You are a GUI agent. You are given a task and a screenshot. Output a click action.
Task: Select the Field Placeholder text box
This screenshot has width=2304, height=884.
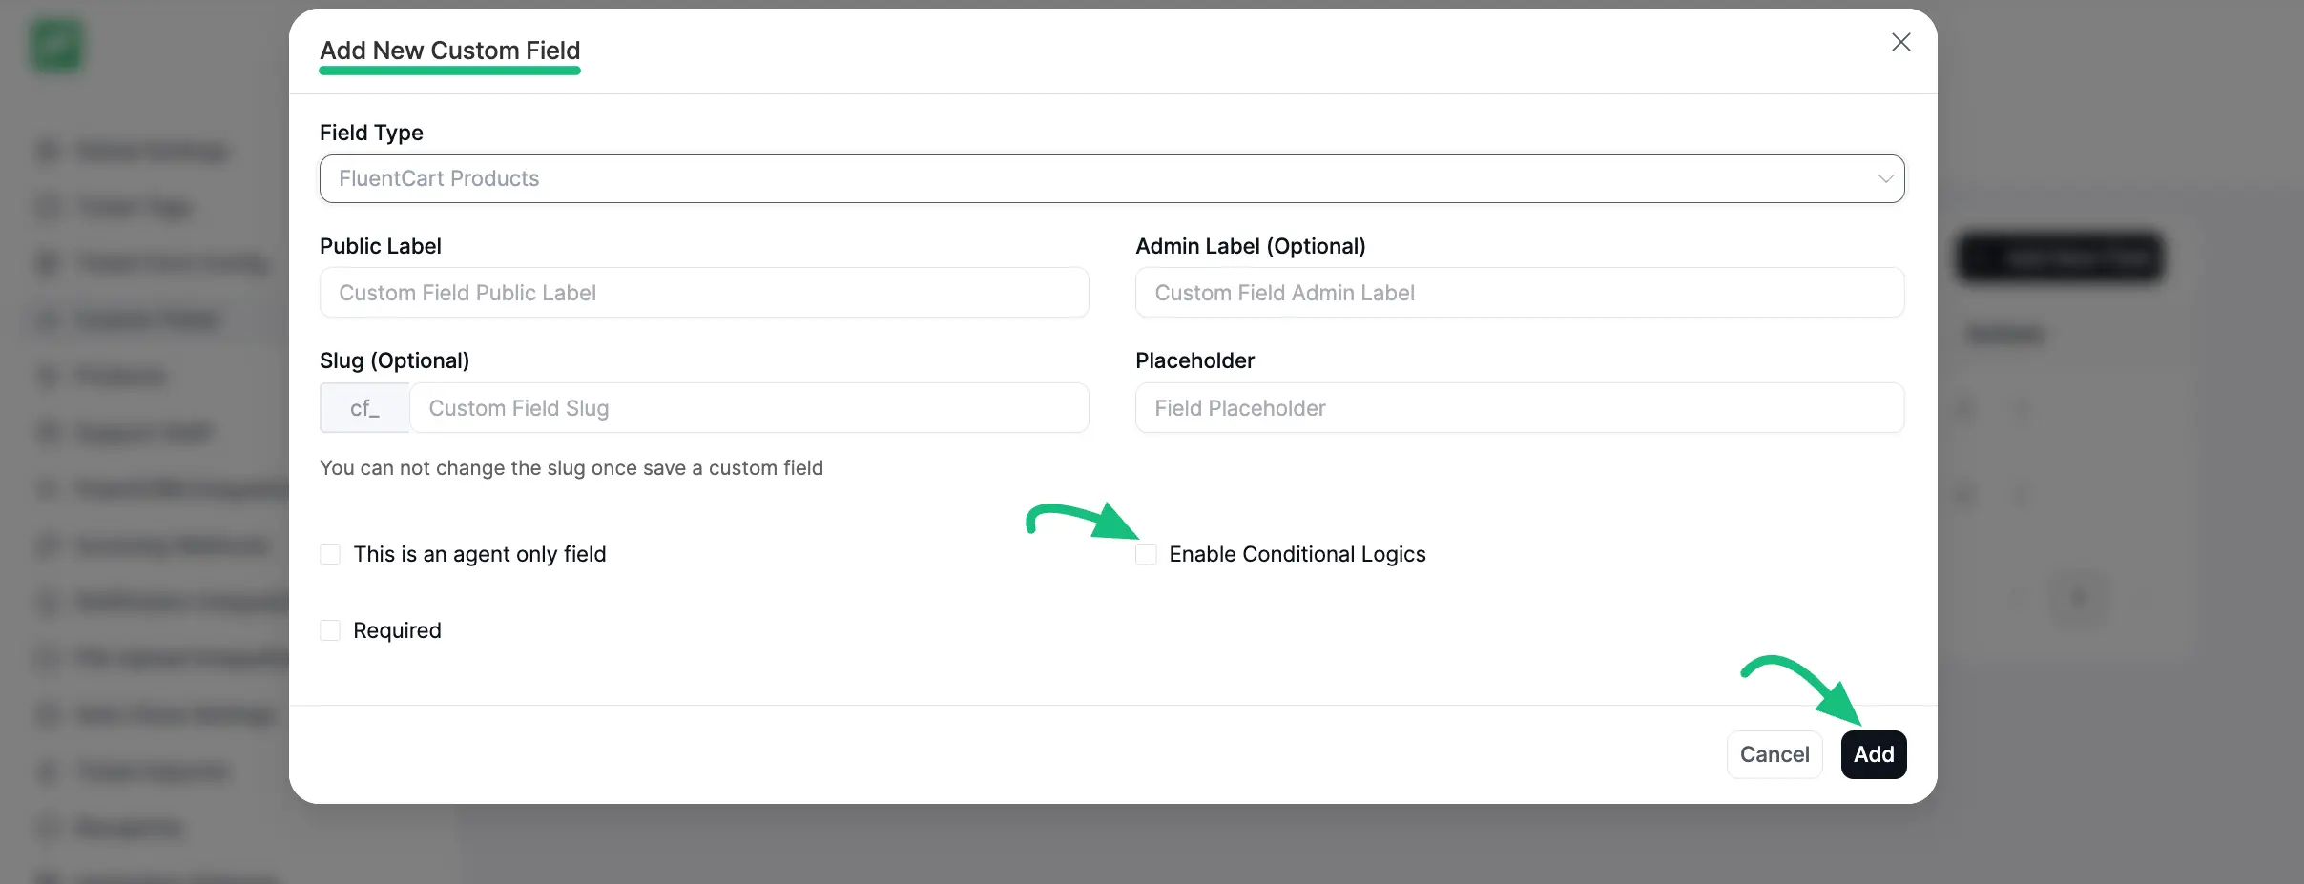click(1519, 408)
